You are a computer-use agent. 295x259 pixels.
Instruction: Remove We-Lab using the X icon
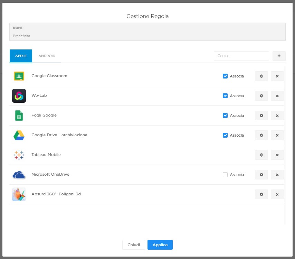(277, 96)
